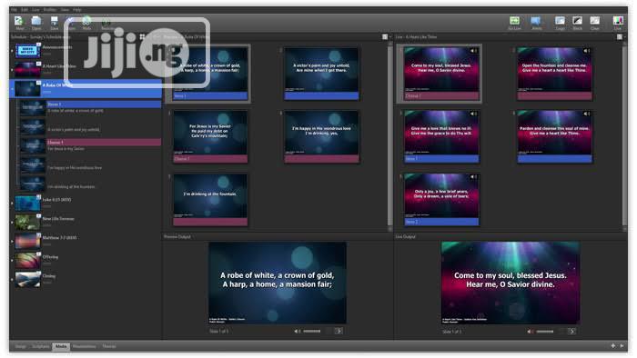
Task: Expand the Offering schedule item
Action: tap(12, 260)
